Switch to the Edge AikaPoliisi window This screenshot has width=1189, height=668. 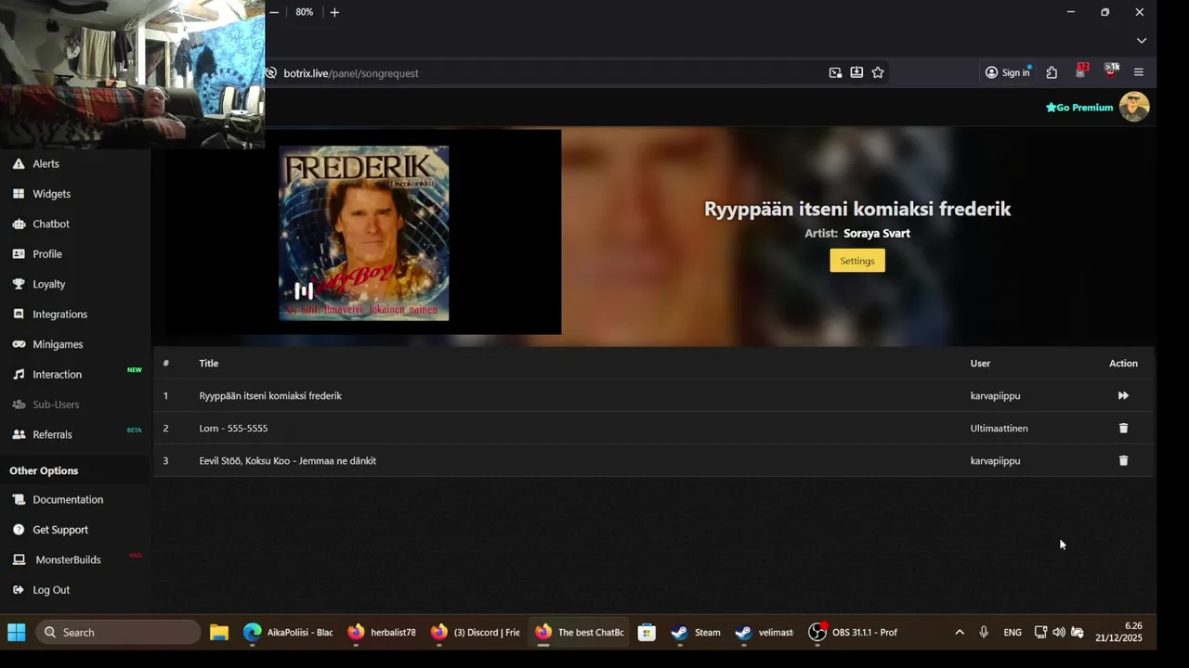pyautogui.click(x=288, y=633)
